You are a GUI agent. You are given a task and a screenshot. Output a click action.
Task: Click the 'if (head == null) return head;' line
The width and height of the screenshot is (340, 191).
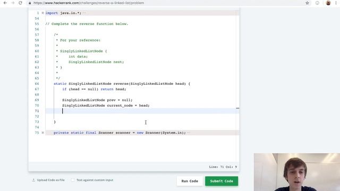click(x=94, y=89)
